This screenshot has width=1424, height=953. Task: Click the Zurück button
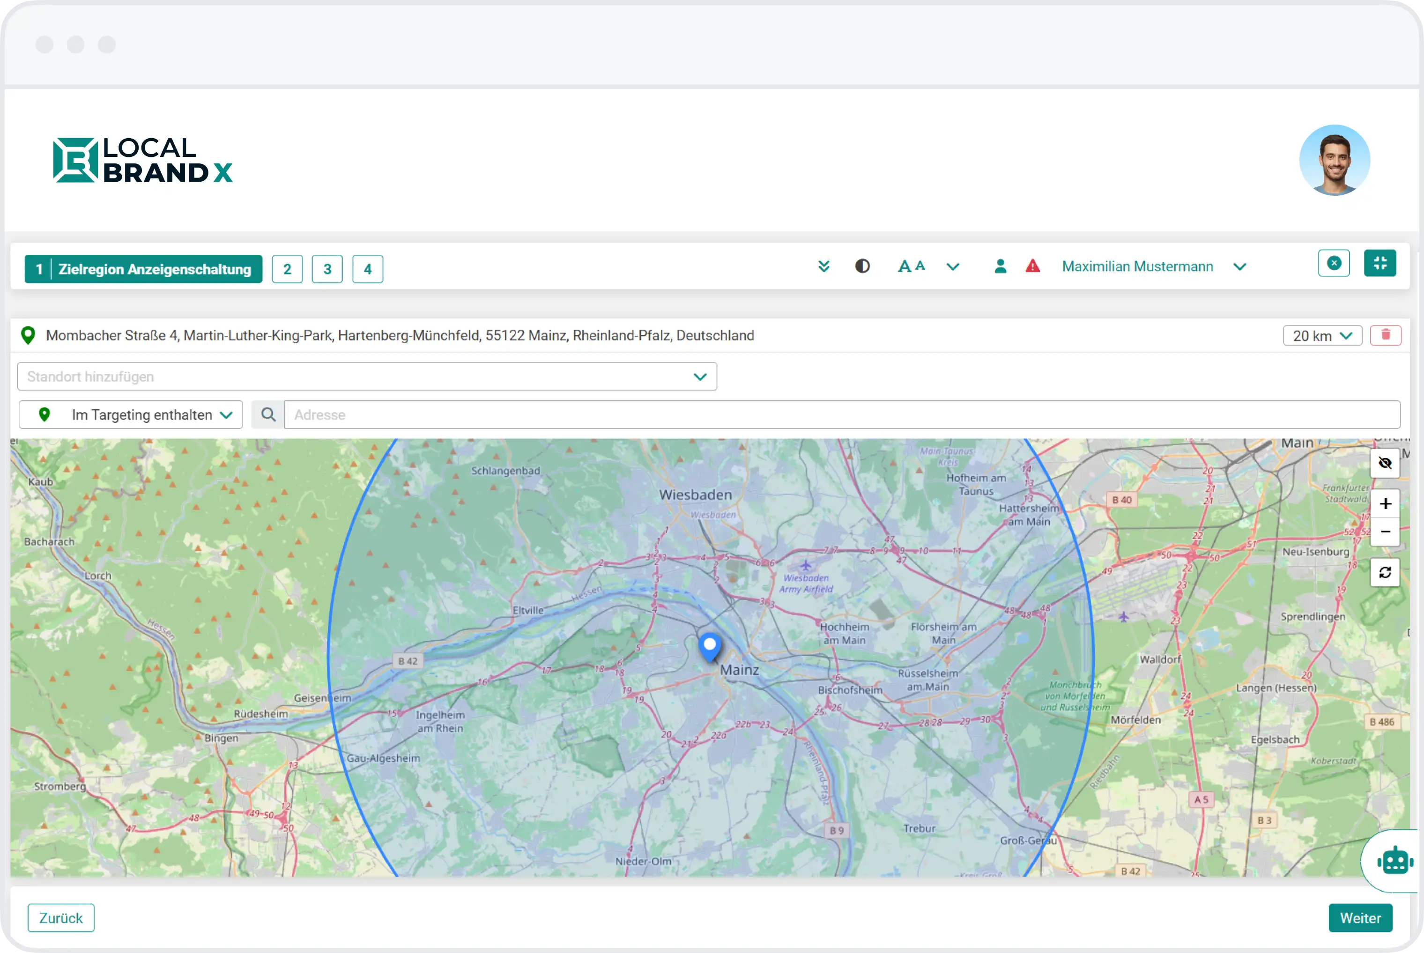[61, 918]
